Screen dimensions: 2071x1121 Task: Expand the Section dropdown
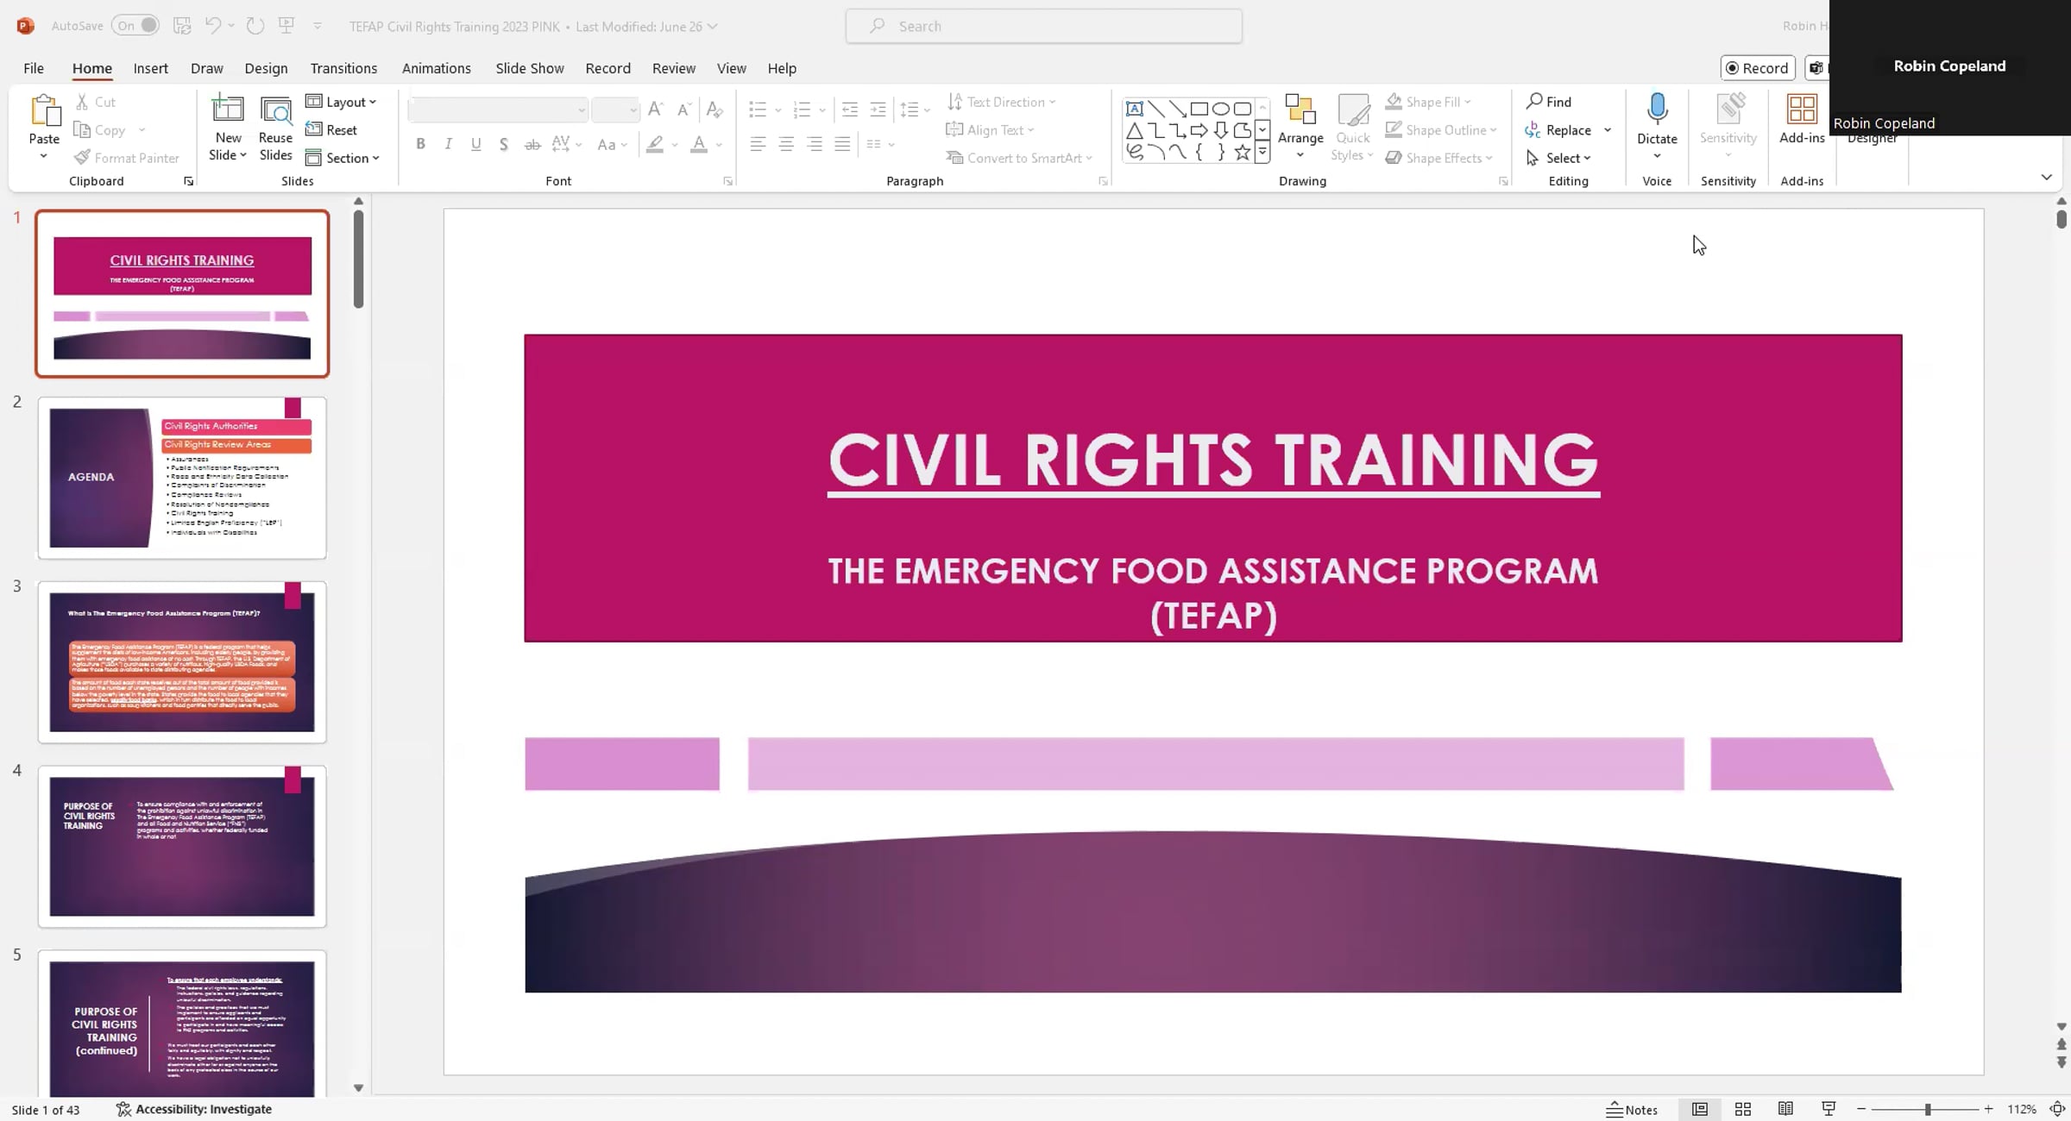[343, 158]
